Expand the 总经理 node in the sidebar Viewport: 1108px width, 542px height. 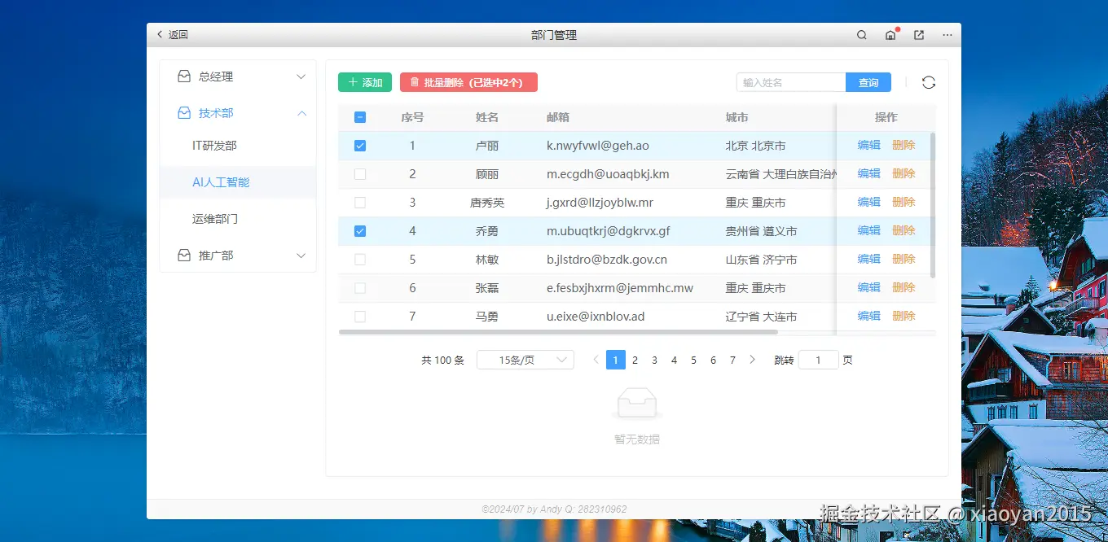pos(301,76)
